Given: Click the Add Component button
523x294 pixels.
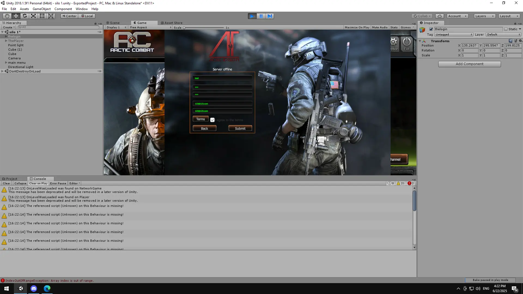Looking at the screenshot, I should [469, 64].
